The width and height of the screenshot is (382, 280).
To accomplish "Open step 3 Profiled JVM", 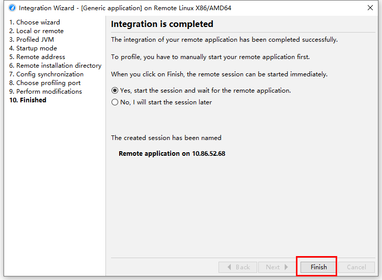I will pyautogui.click(x=32, y=39).
